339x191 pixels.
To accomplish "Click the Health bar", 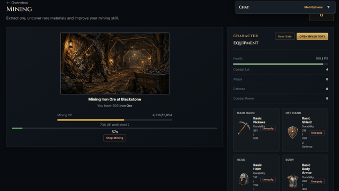I will (280, 64).
